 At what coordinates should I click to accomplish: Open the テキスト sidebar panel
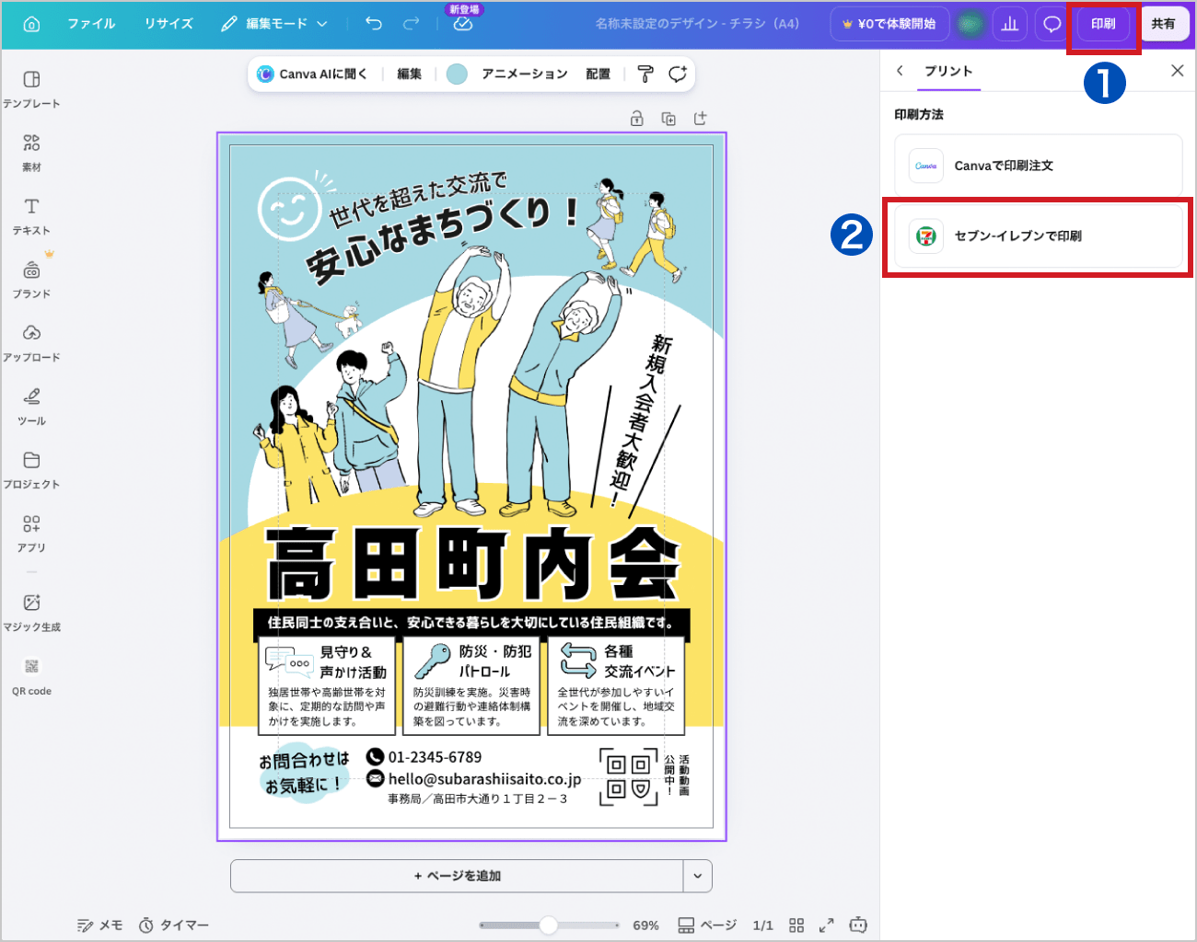[x=31, y=216]
